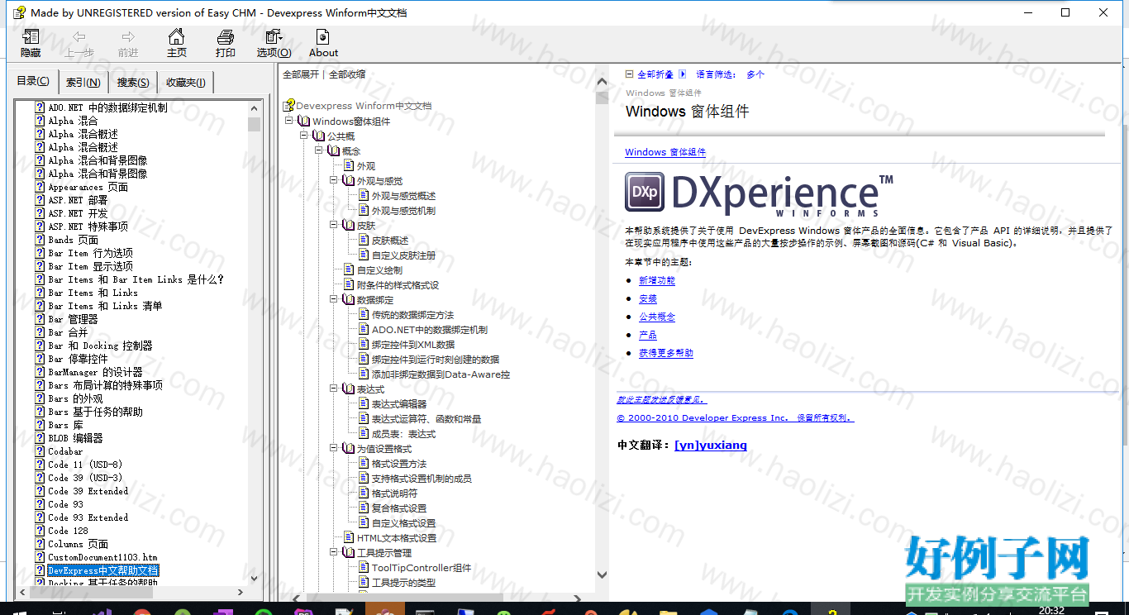Viewport: 1129px width, 615px height.
Task: Click help icon beside Columns 页面
Action: tap(40, 544)
